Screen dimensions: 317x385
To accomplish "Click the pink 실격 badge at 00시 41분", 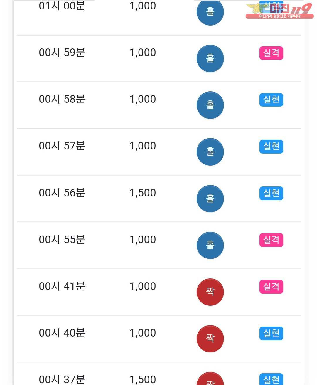I will click(x=271, y=287).
